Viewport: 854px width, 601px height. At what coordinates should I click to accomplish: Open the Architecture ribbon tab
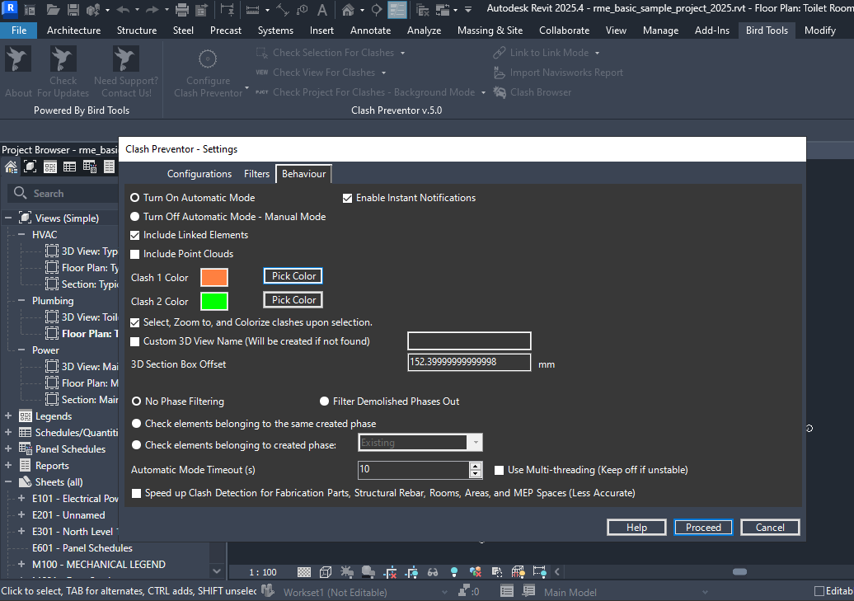point(73,31)
